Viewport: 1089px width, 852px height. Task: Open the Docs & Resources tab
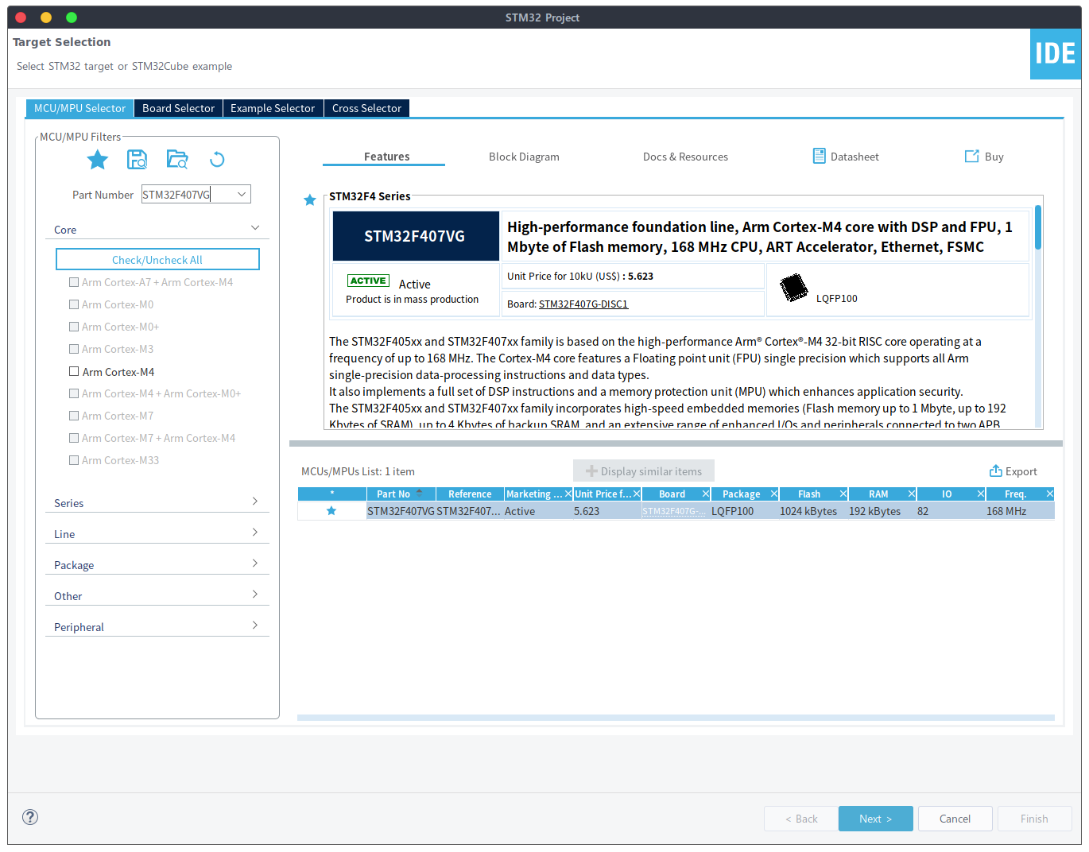[685, 157]
